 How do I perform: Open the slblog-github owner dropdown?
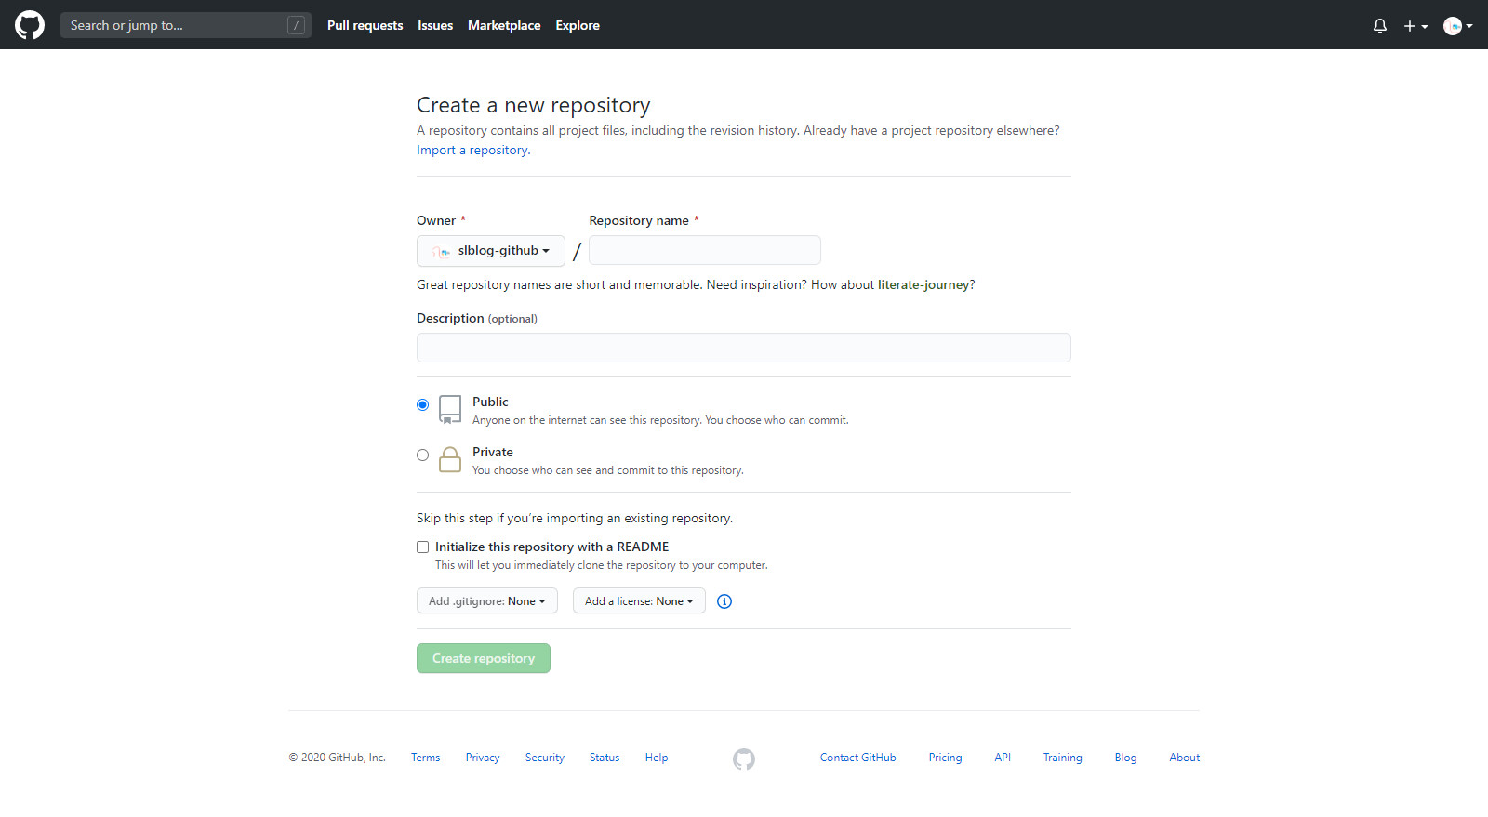pyautogui.click(x=491, y=251)
